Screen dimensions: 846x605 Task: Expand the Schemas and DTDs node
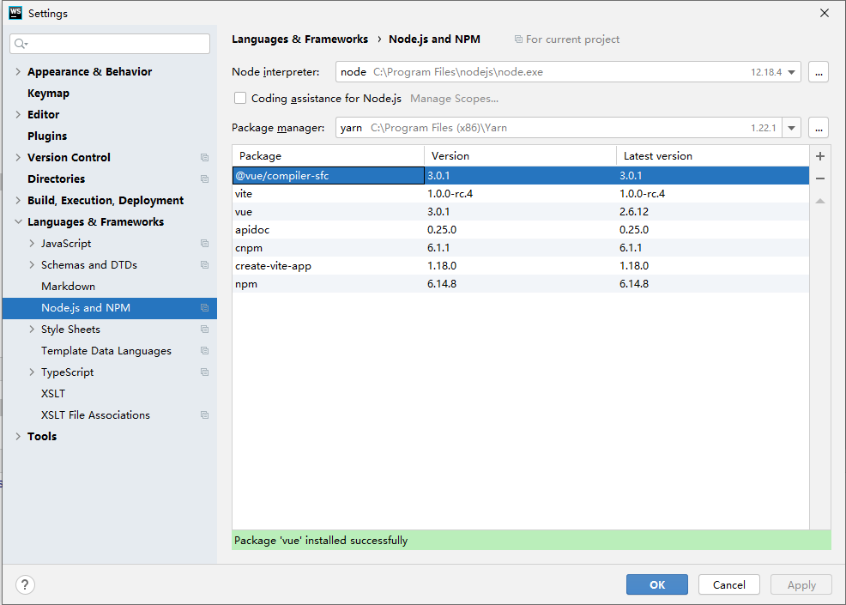[x=32, y=265]
